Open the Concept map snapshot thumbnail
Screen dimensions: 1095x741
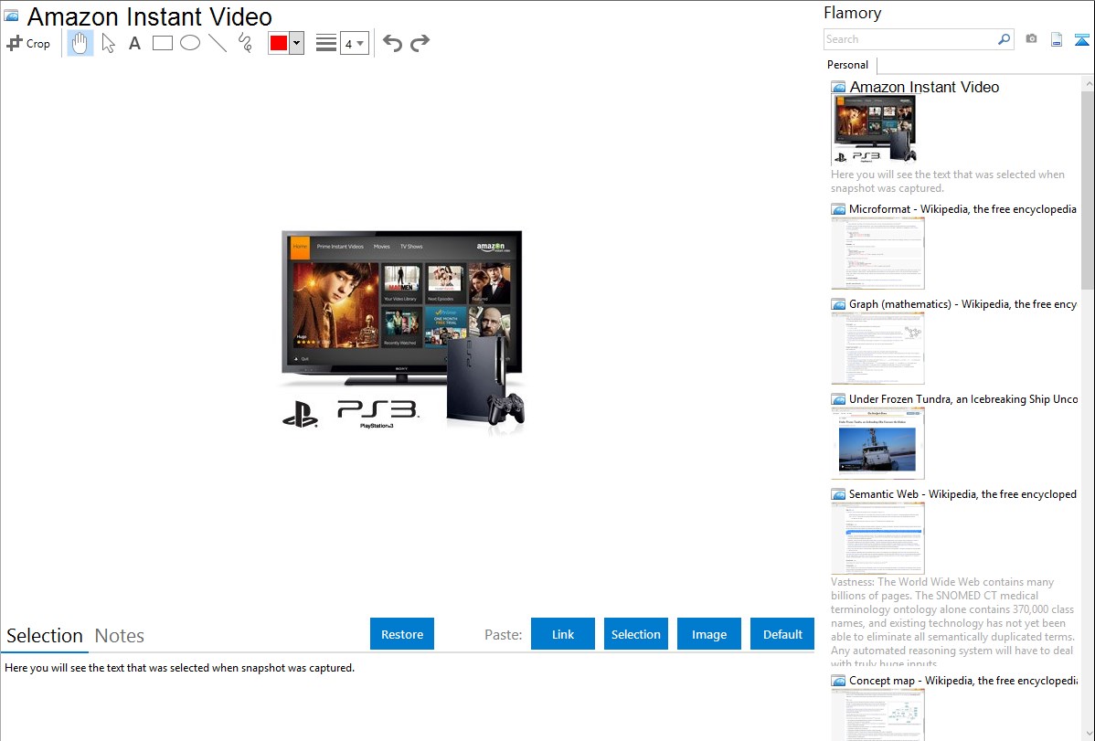877,715
